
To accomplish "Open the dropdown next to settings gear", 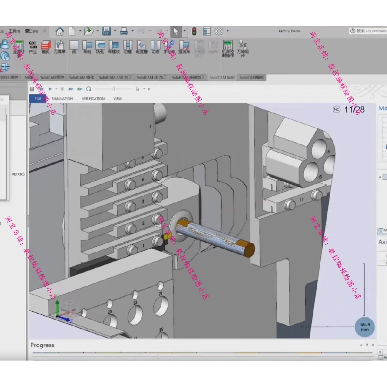I will 228,31.
